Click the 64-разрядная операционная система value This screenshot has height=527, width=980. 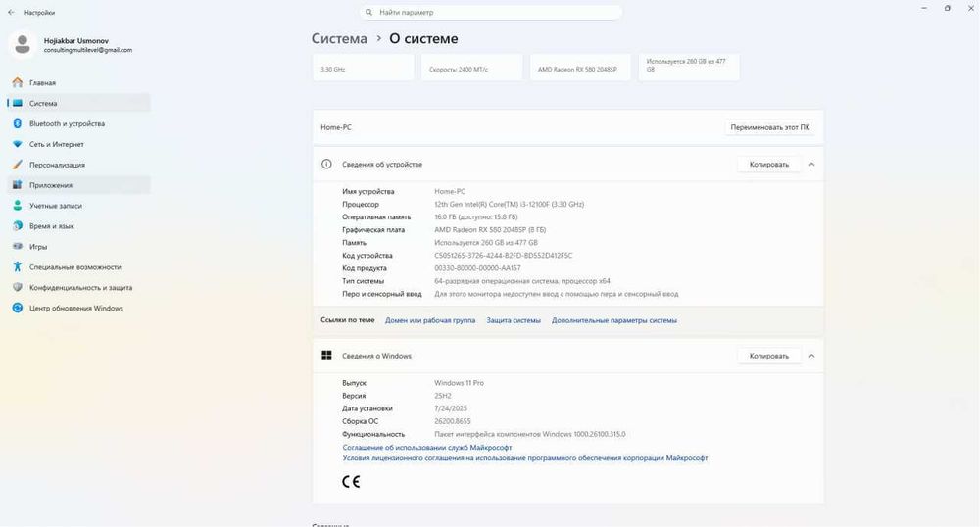click(x=522, y=281)
